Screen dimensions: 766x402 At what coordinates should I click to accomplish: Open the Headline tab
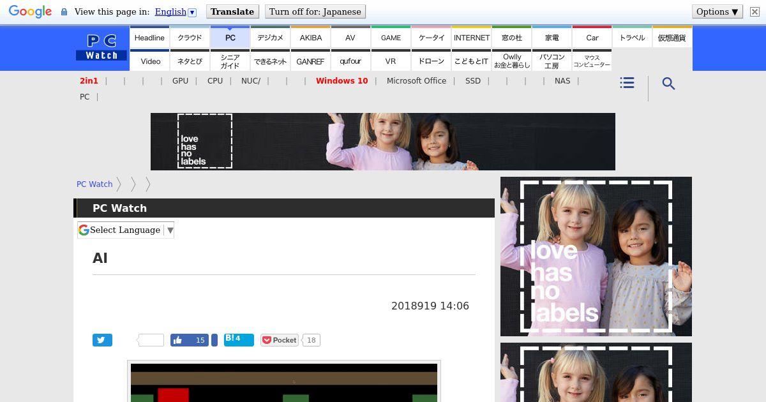tap(149, 38)
